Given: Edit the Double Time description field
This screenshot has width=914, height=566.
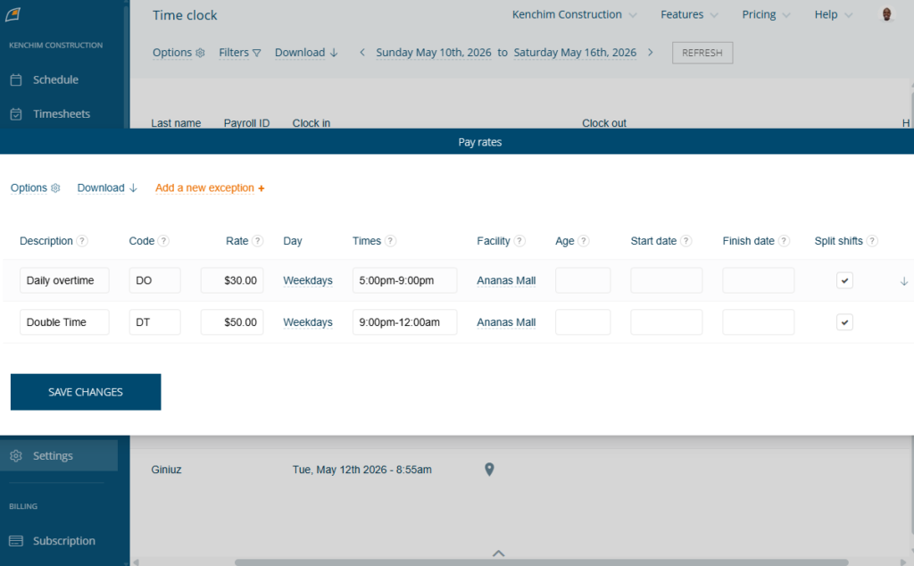Looking at the screenshot, I should point(64,322).
